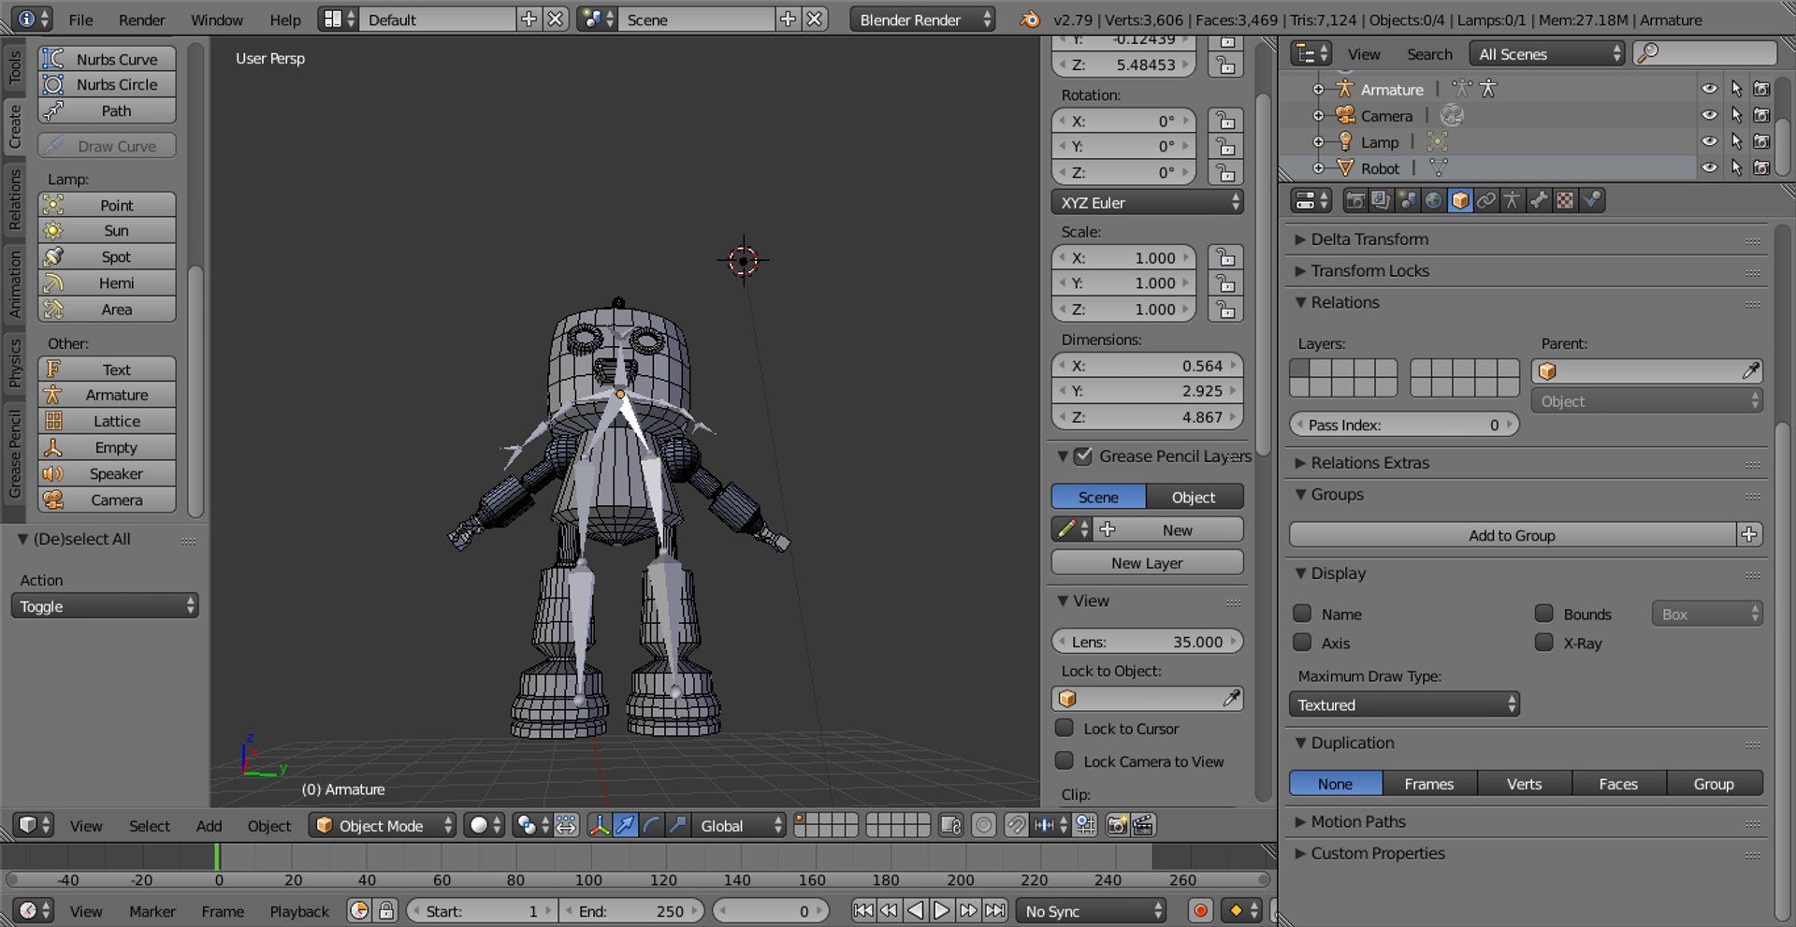Enable the Name display checkbox
This screenshot has width=1796, height=927.
[x=1302, y=614]
